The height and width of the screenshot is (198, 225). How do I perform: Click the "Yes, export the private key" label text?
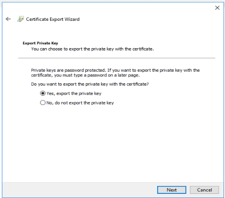pyautogui.click(x=74, y=93)
